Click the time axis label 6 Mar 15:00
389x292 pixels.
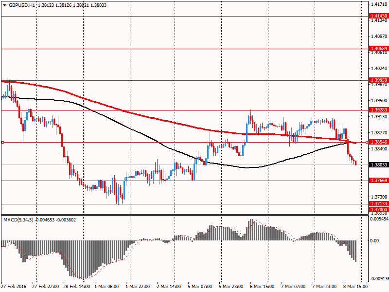tap(262, 287)
